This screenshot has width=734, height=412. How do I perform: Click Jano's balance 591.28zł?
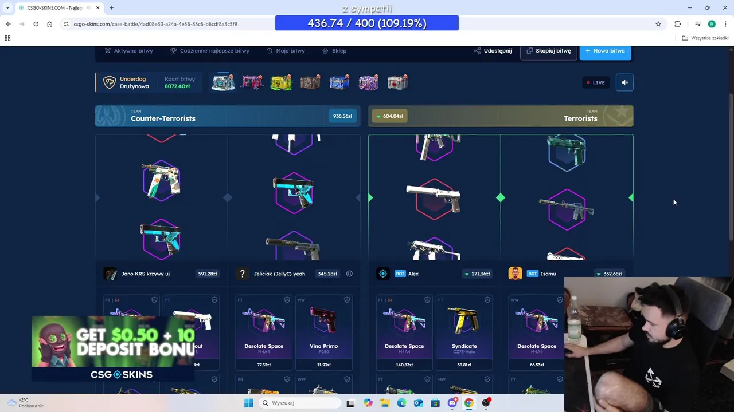coord(207,274)
